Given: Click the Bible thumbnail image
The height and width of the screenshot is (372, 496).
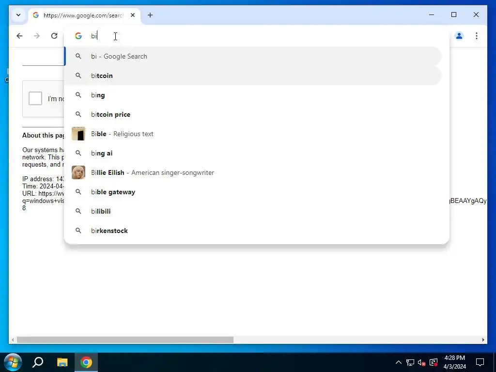Looking at the screenshot, I should [78, 134].
